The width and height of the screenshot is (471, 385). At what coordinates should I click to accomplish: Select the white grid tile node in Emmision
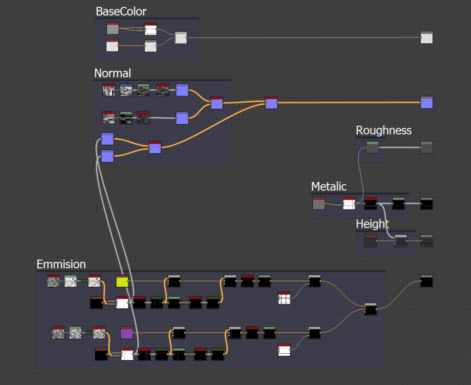[284, 298]
